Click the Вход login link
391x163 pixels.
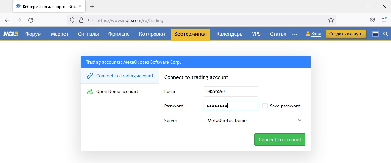(316, 34)
